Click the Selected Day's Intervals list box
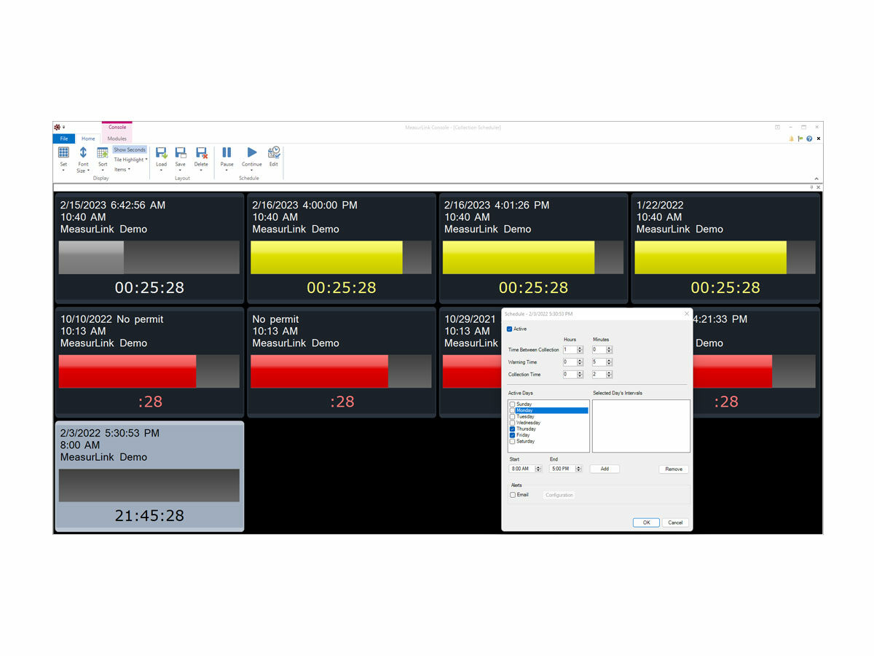 click(x=641, y=426)
